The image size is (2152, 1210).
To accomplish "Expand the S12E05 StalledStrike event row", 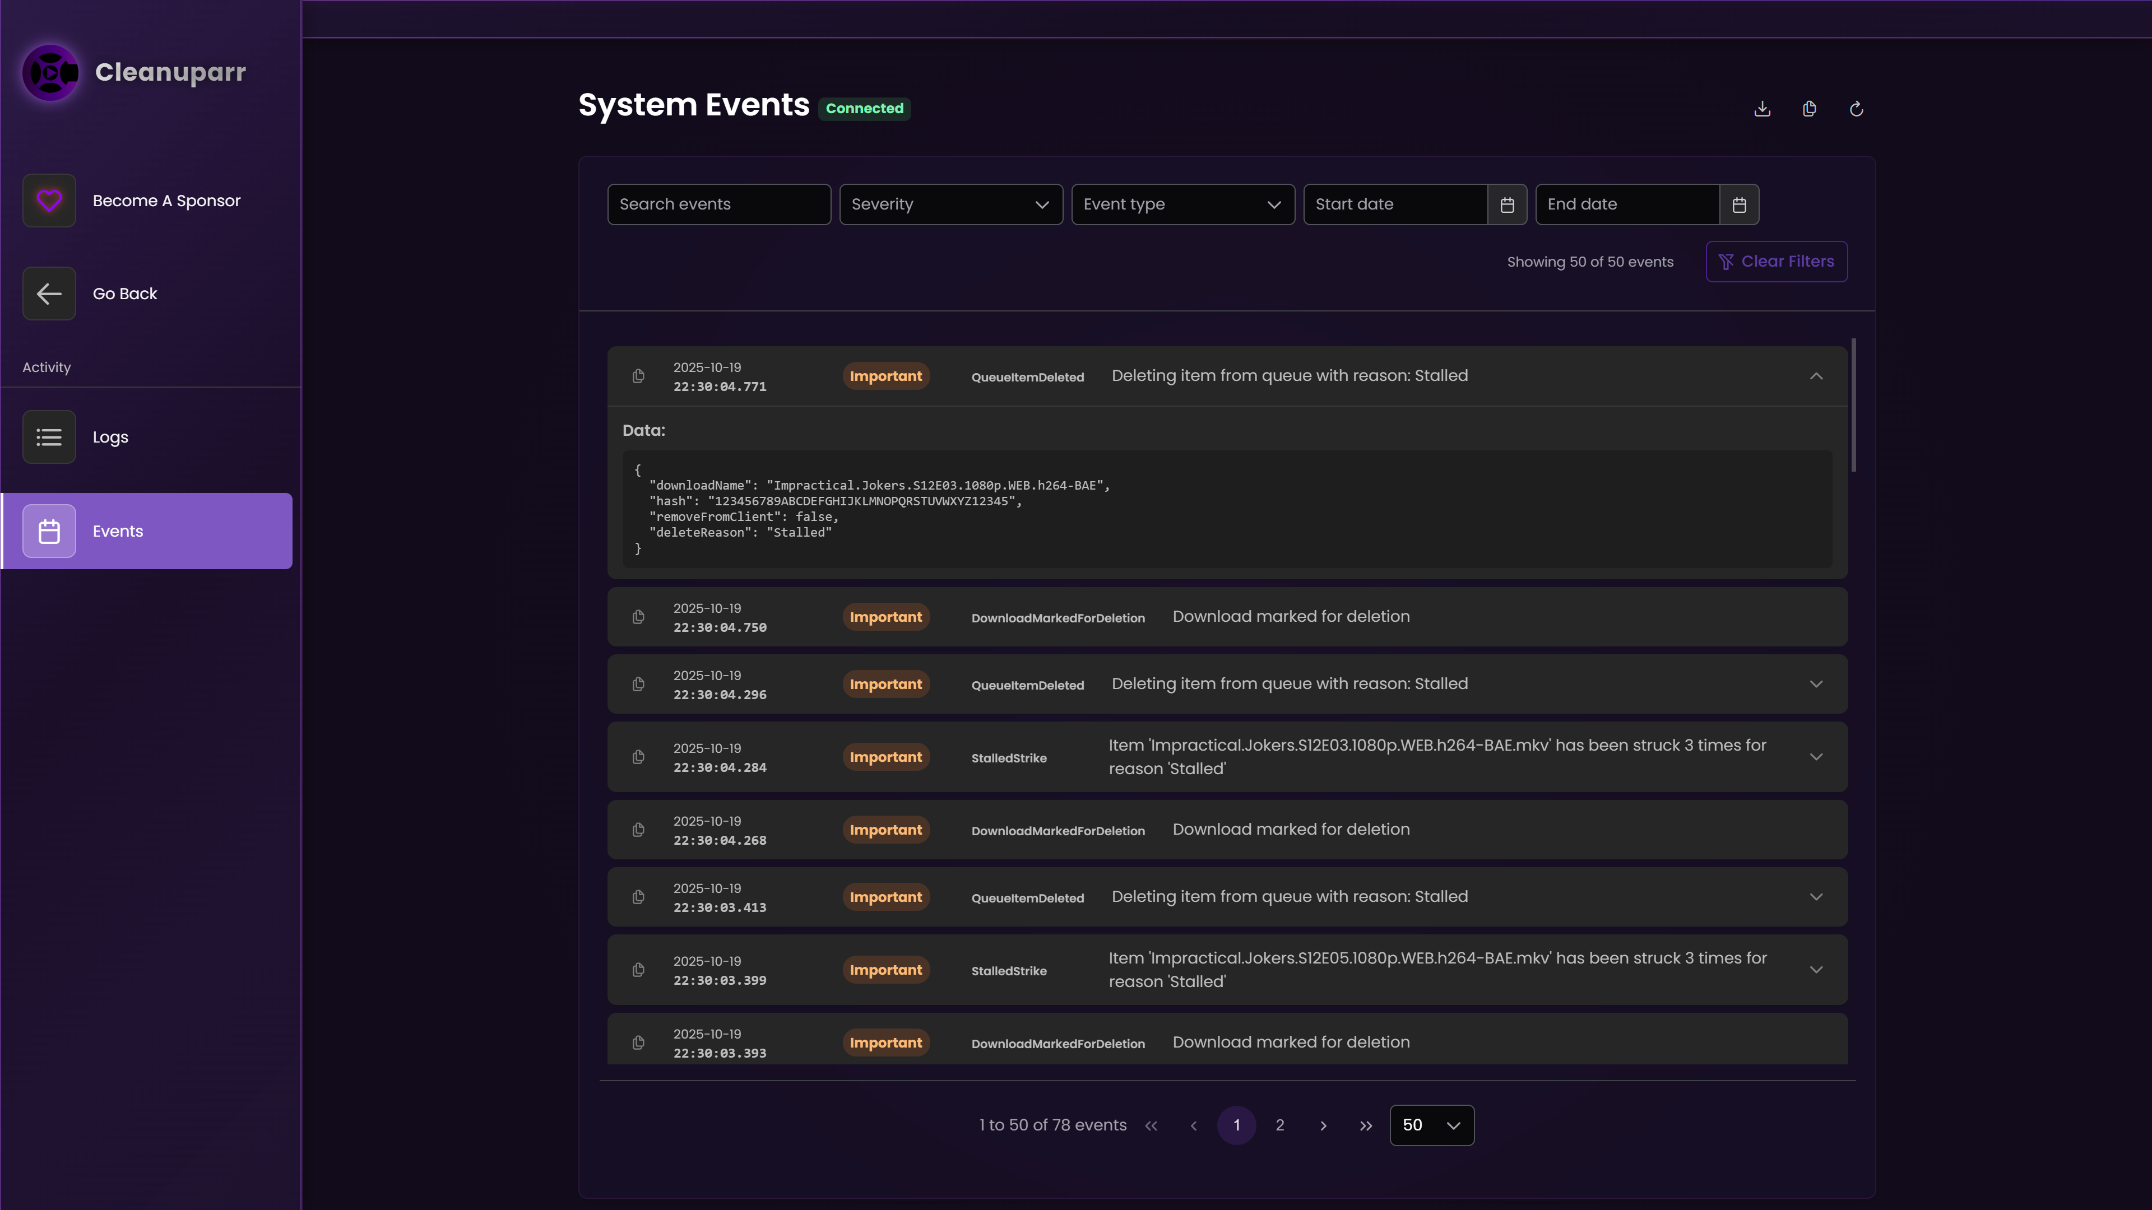I will [x=1815, y=970].
